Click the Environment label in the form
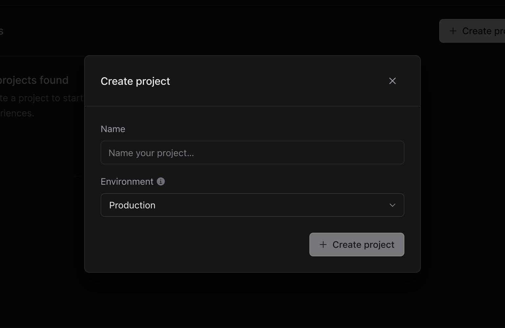 (127, 181)
